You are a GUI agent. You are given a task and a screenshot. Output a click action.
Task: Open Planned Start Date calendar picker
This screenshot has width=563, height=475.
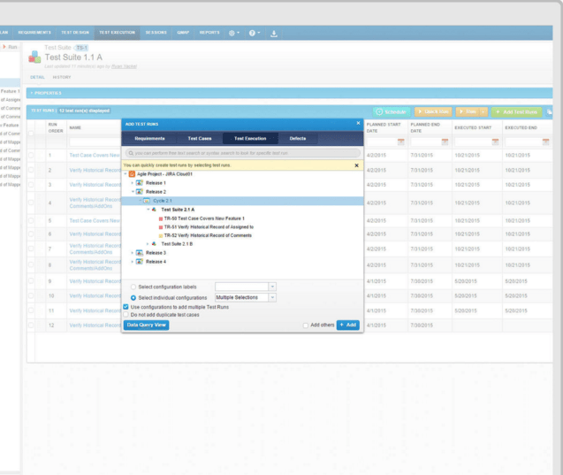coord(401,142)
